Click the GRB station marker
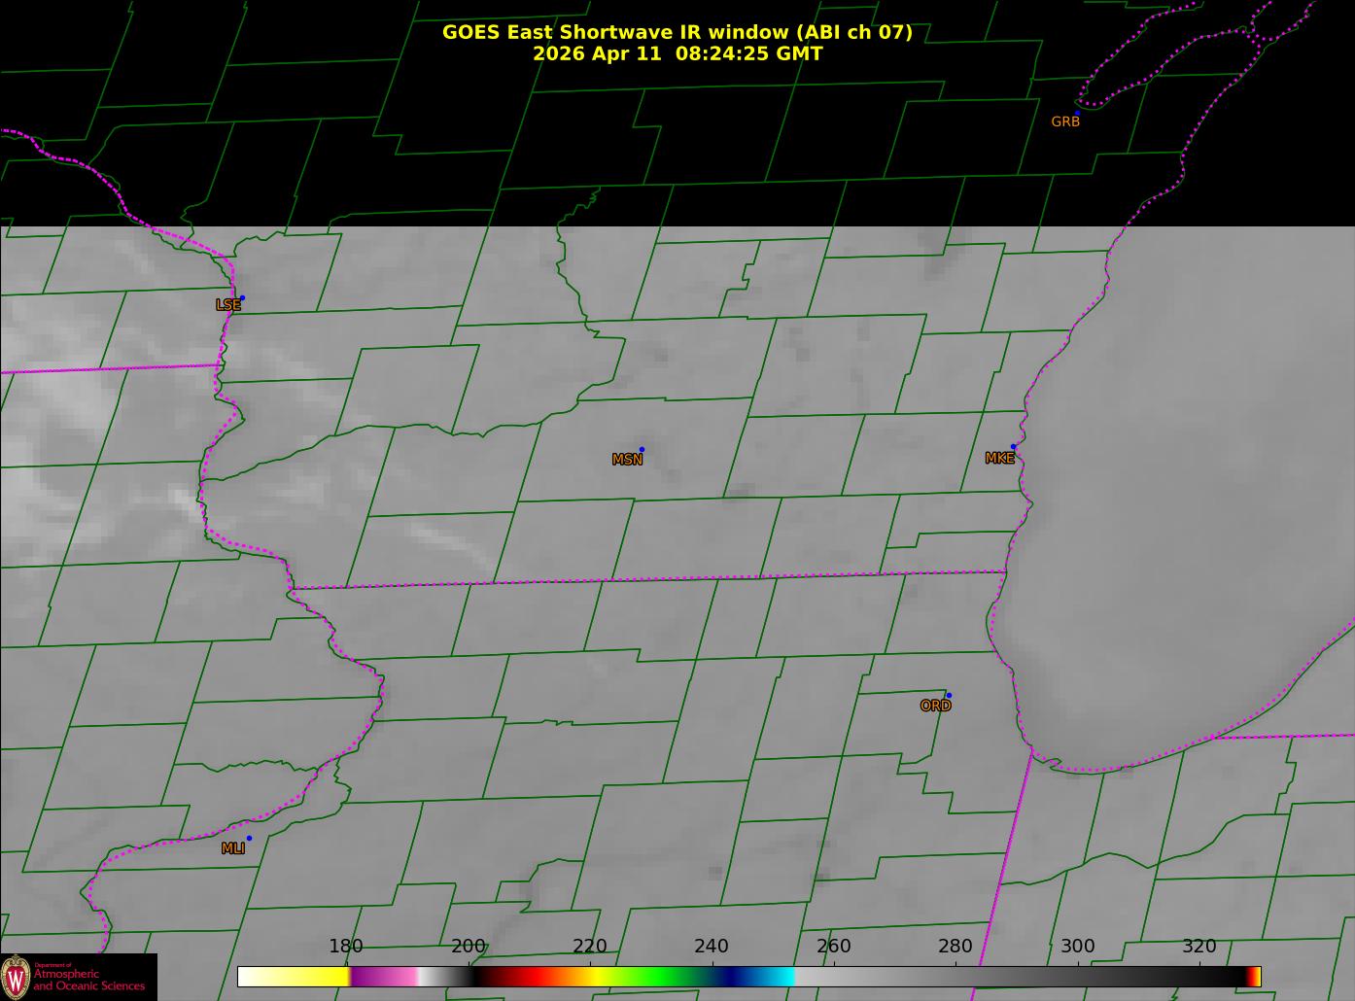This screenshot has width=1355, height=1001. (1077, 113)
